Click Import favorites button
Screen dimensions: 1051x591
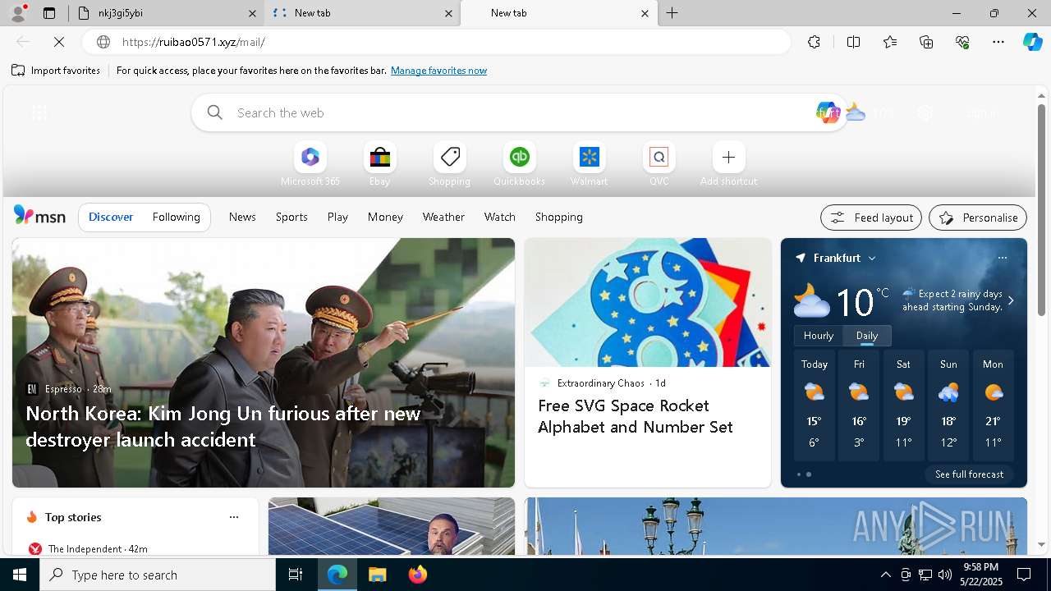[x=56, y=71]
